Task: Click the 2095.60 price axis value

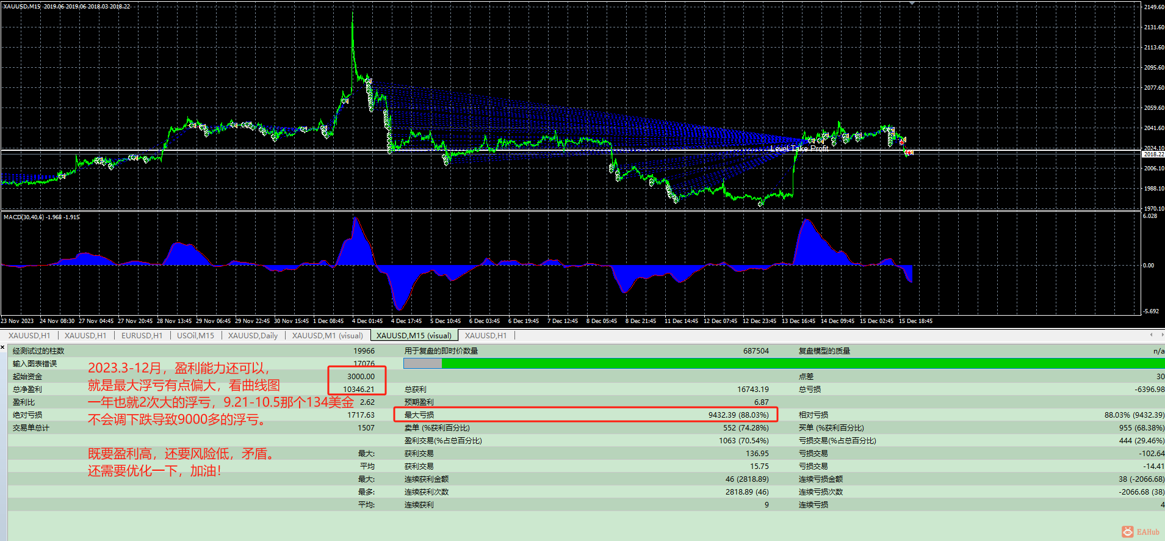Action: (1154, 68)
